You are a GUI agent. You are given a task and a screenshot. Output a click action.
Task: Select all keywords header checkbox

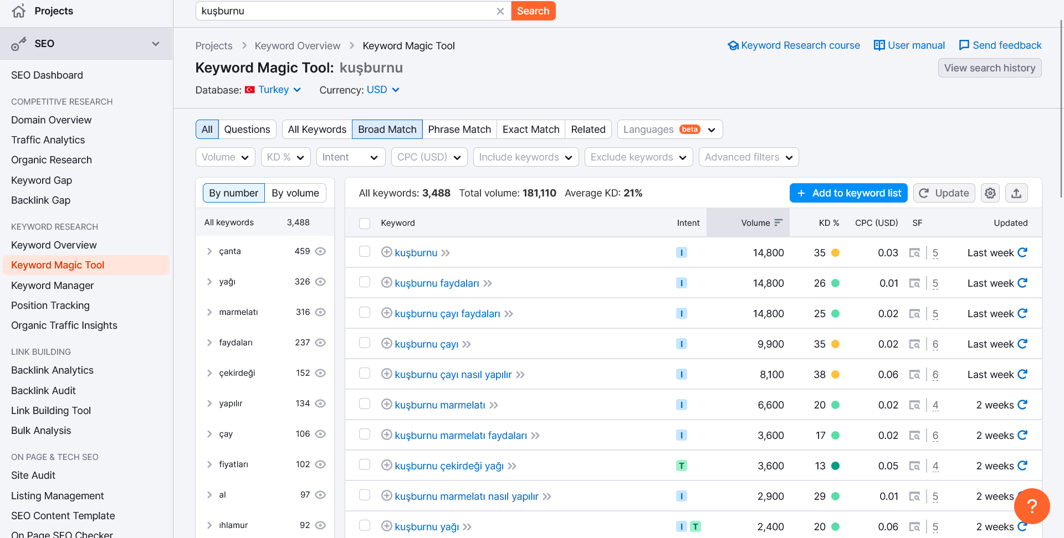tap(365, 223)
